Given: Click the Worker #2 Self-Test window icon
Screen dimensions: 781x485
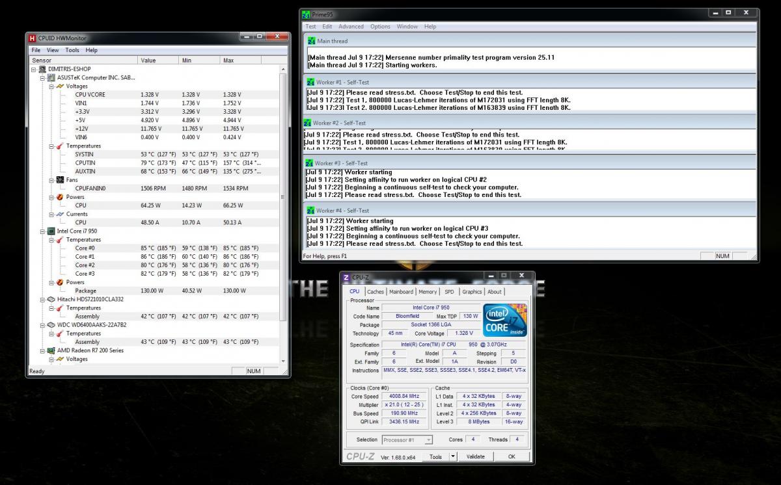Looking at the screenshot, I should [307, 123].
